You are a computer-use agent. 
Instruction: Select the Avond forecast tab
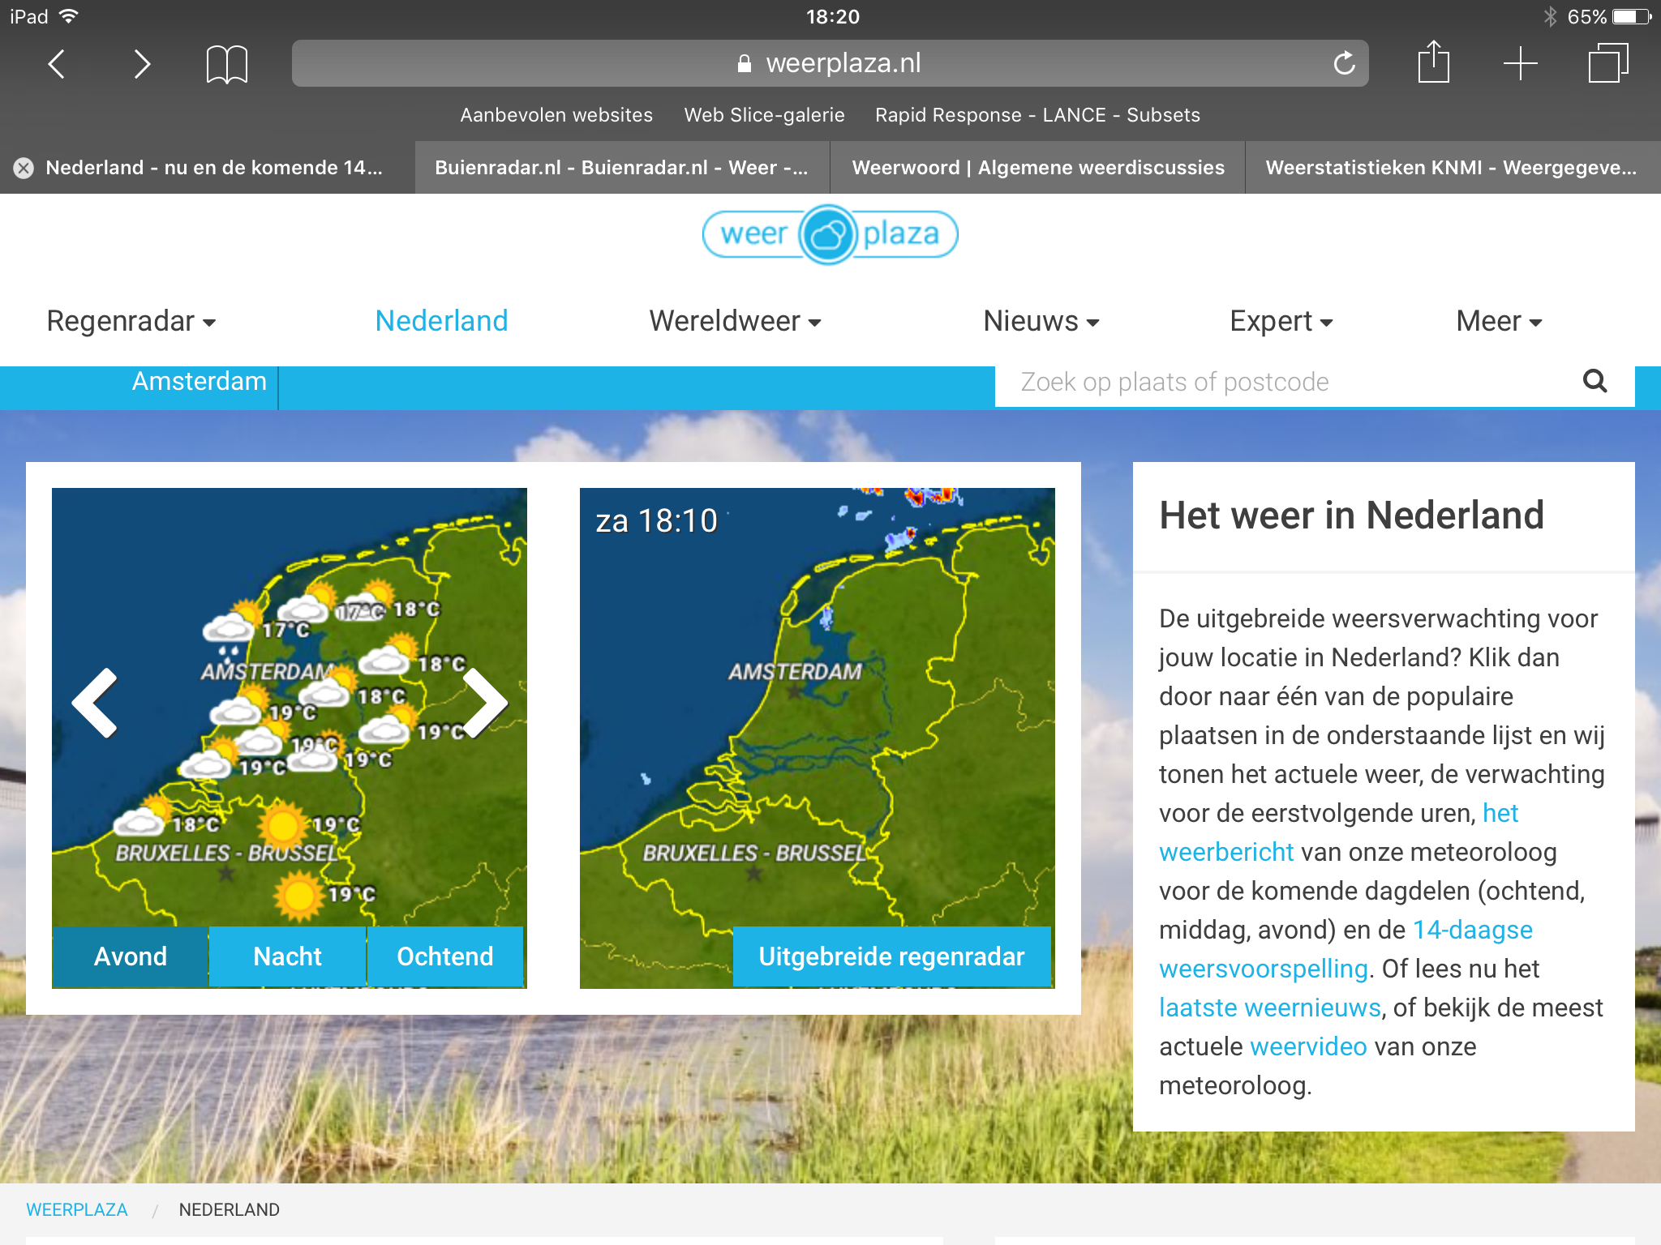coord(131,956)
